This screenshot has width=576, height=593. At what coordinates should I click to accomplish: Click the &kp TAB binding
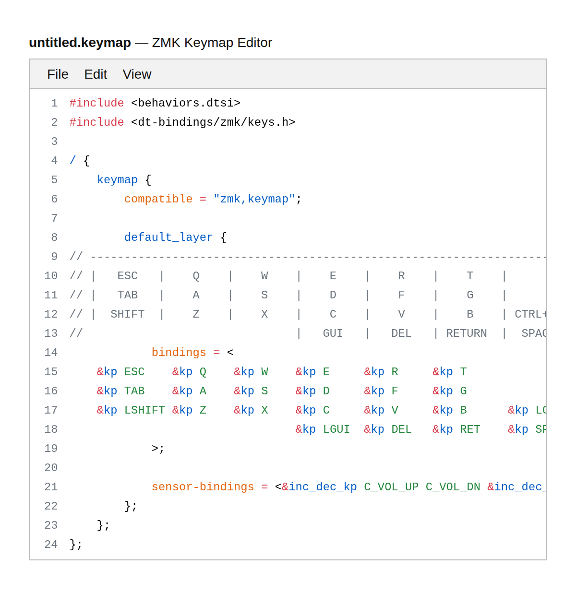click(x=120, y=391)
